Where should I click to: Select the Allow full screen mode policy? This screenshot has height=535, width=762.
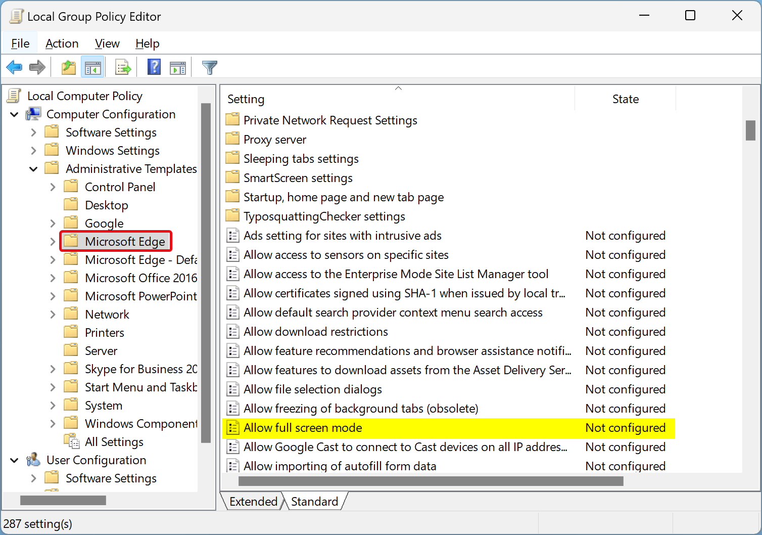[303, 428]
